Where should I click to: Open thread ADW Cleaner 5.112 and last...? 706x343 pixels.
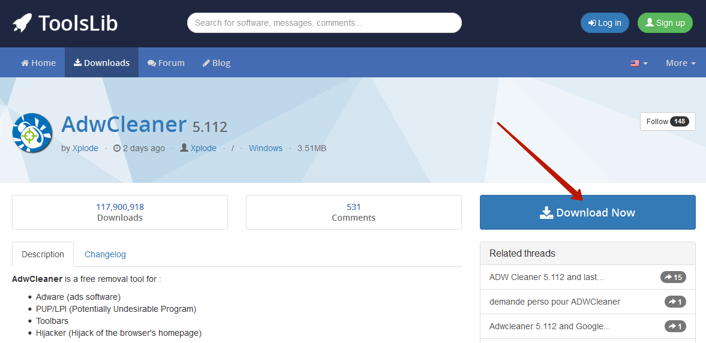tap(546, 277)
